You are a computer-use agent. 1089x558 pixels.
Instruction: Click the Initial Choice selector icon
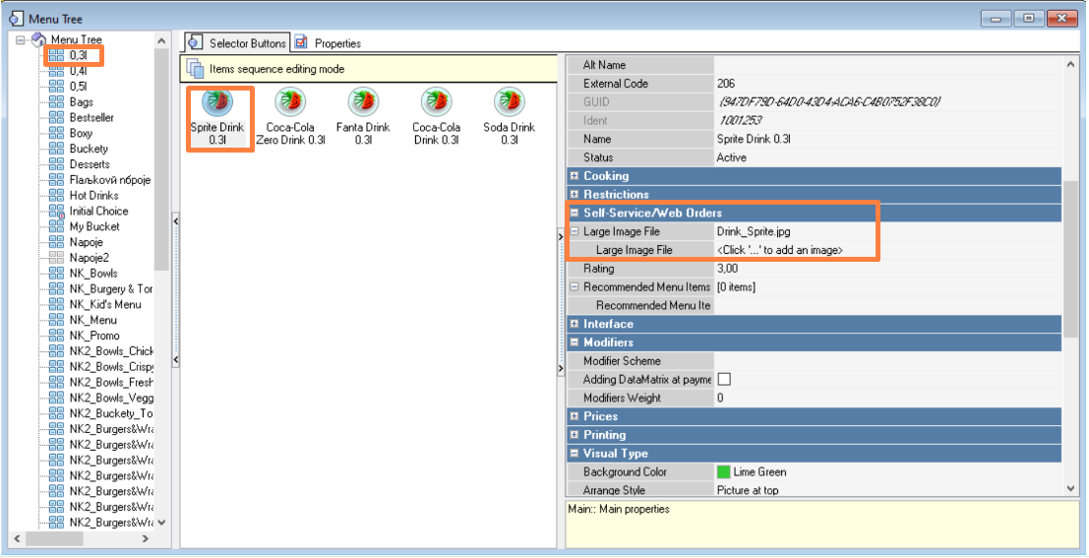point(56,211)
